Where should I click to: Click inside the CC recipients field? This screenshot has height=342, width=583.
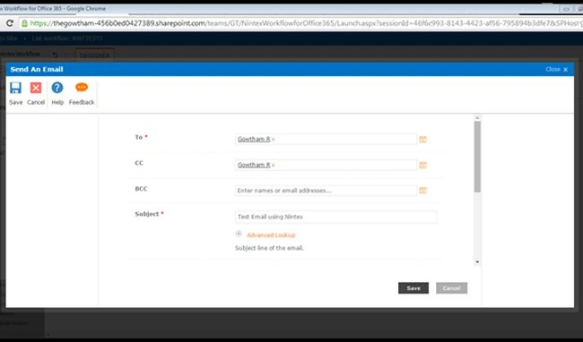(x=326, y=165)
